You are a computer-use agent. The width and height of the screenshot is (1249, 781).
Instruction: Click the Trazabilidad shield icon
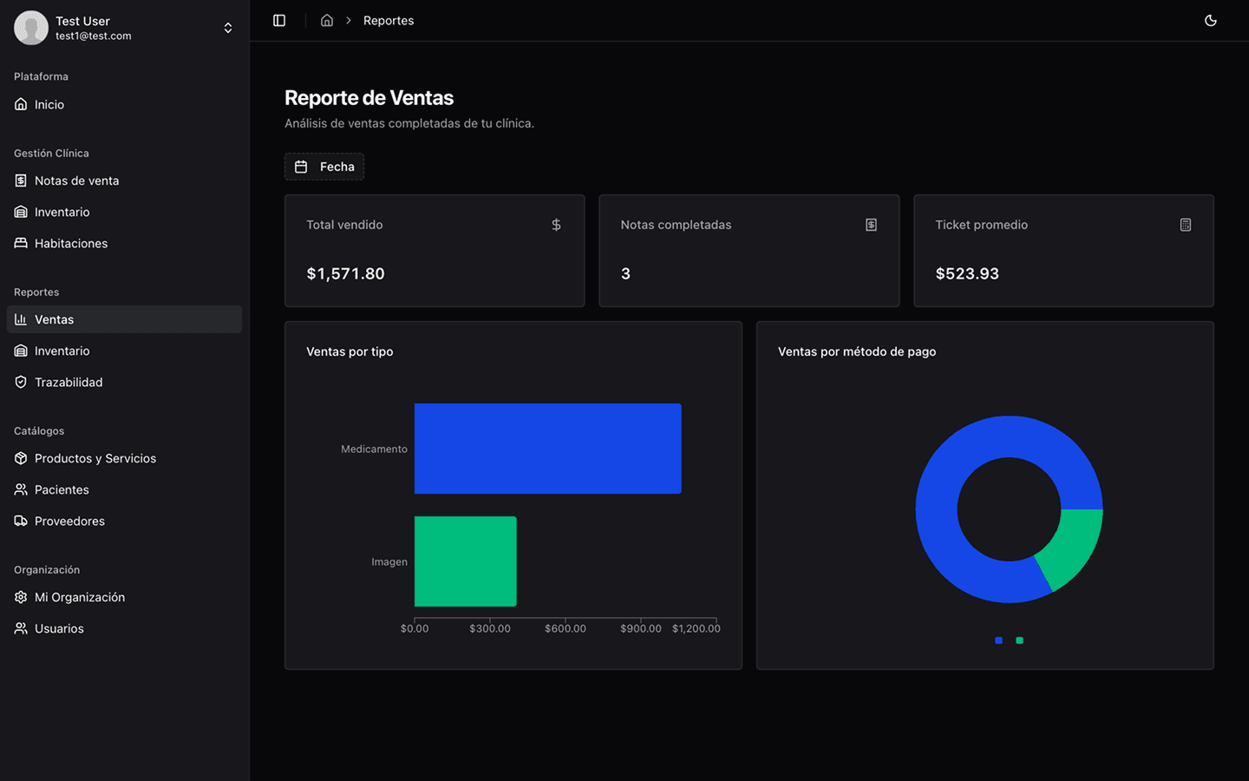(21, 382)
